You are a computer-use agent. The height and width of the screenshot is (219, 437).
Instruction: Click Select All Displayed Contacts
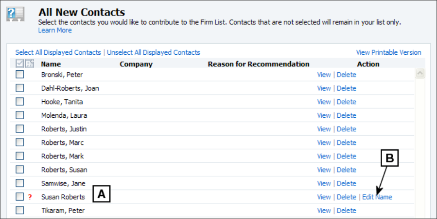pos(58,52)
